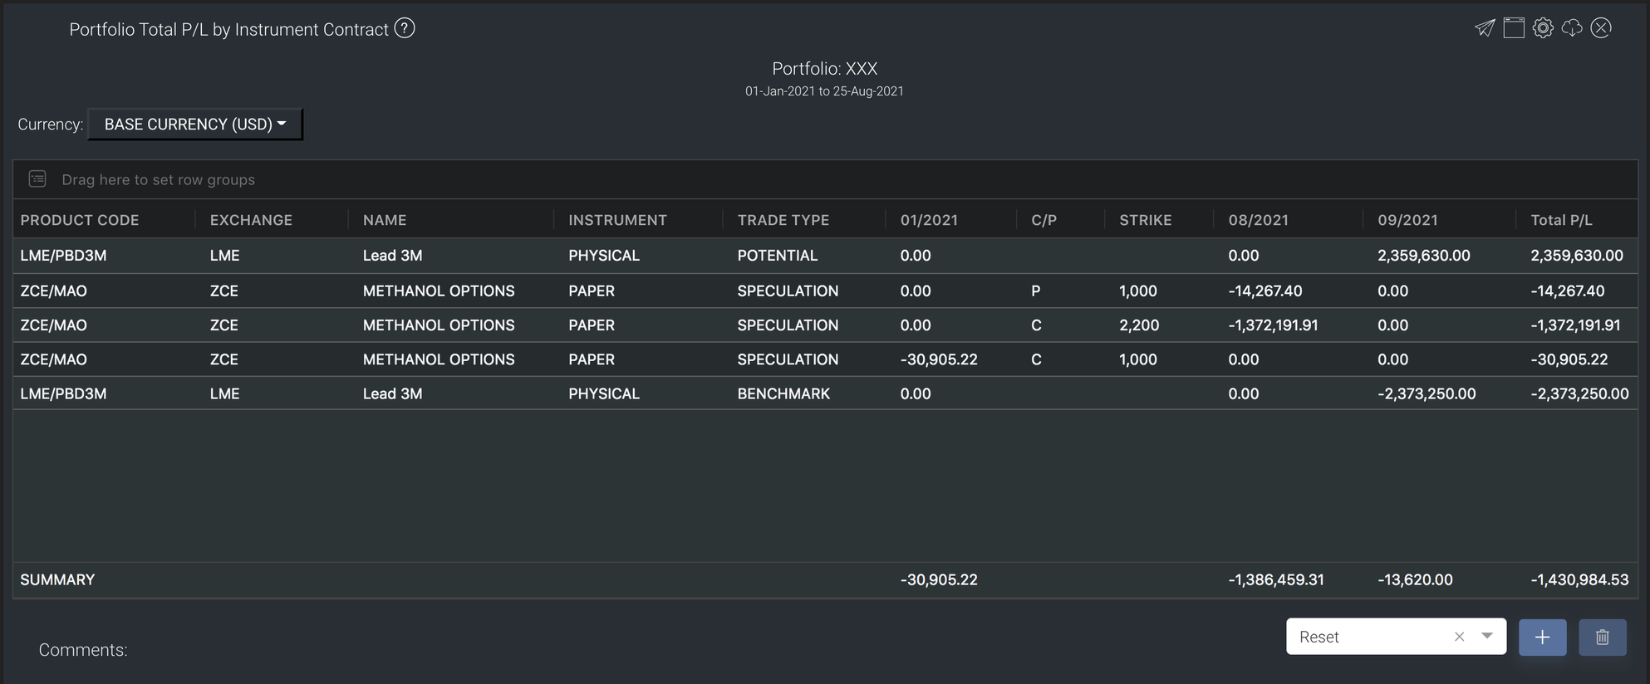Viewport: 1650px width, 684px height.
Task: Click LME/PBD3M code in BENCHMARK row
Action: coord(63,393)
